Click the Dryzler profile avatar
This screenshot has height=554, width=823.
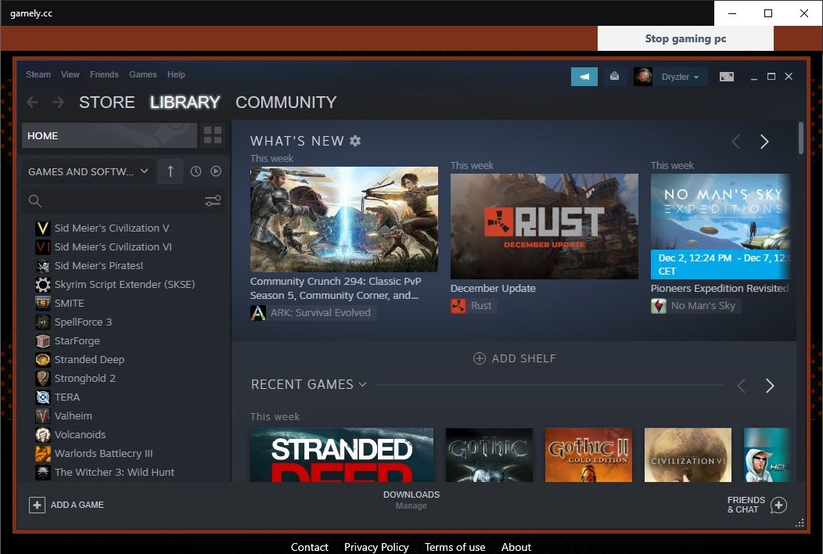643,77
